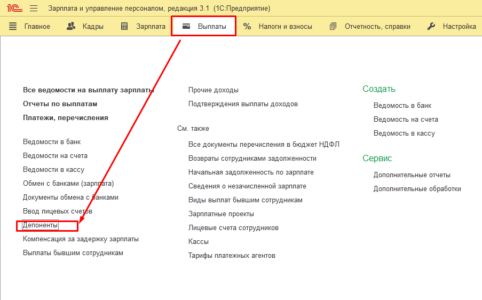
Task: Click the 1C logo icon
Action: coord(14,9)
